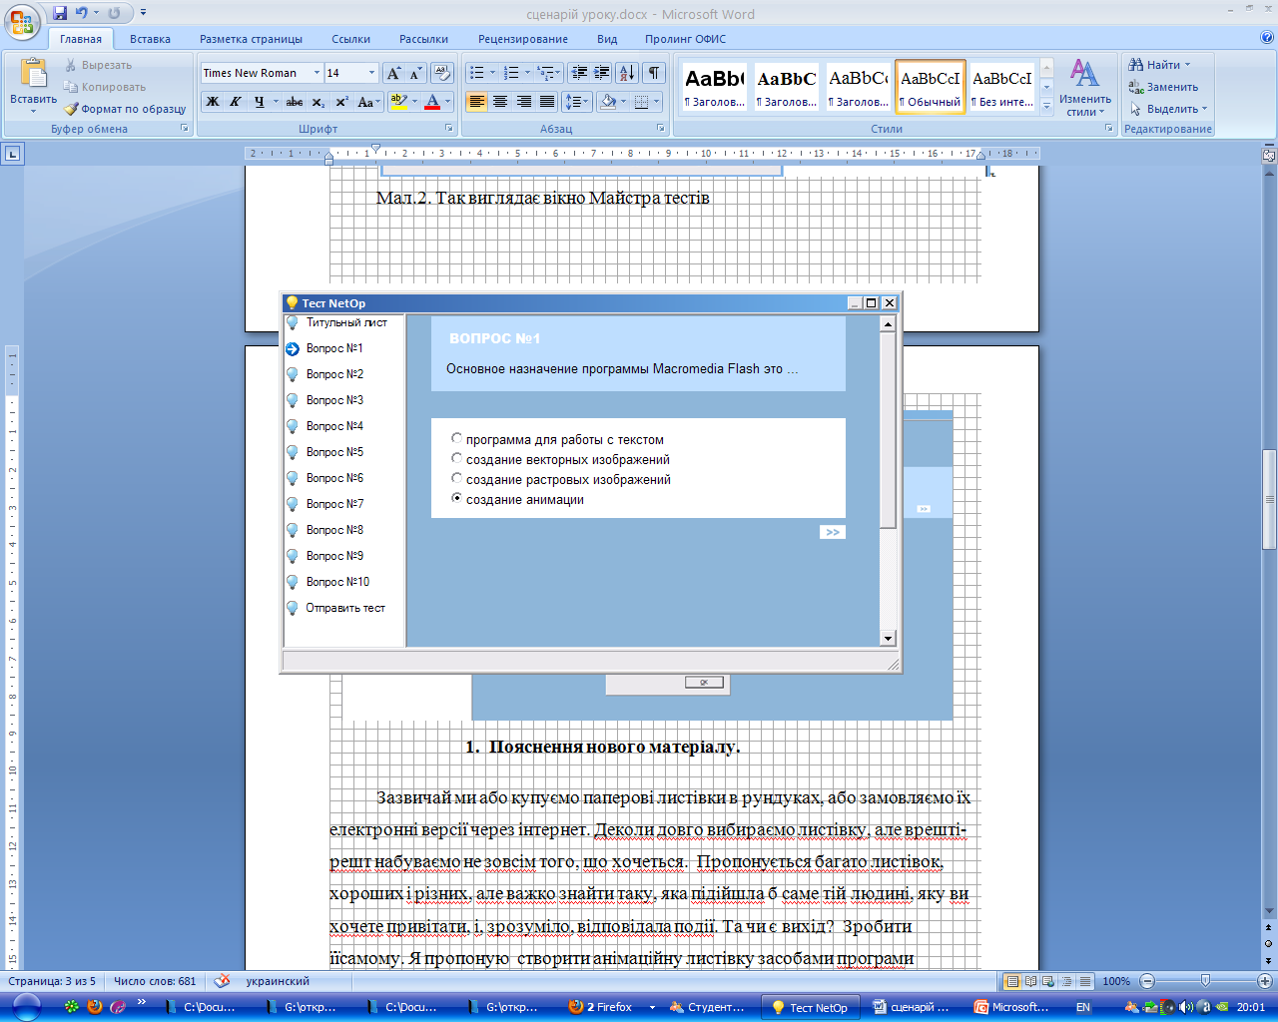Shrink font size with smaller A icon
This screenshot has width=1278, height=1022.
415,73
